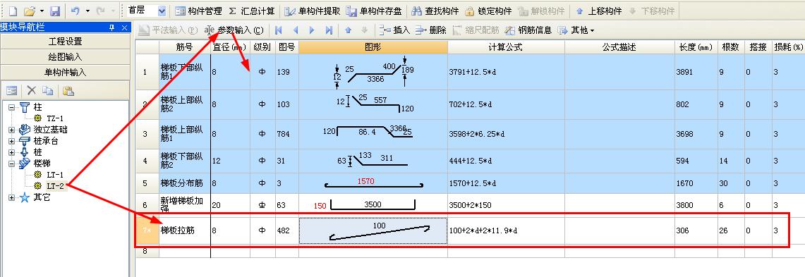Screen dimensions: 805x277
Task: Click formula 3791+12.5*d
Action: pyautogui.click(x=506, y=73)
